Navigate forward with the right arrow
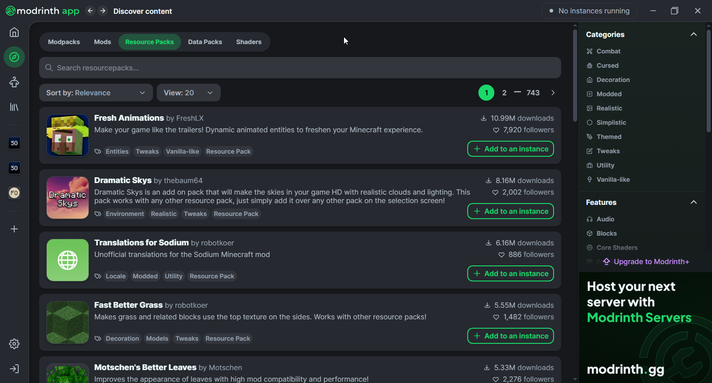The image size is (712, 383). (103, 11)
